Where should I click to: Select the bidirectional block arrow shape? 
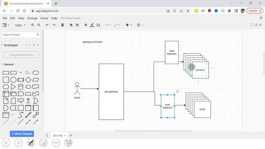click(x=28, y=115)
